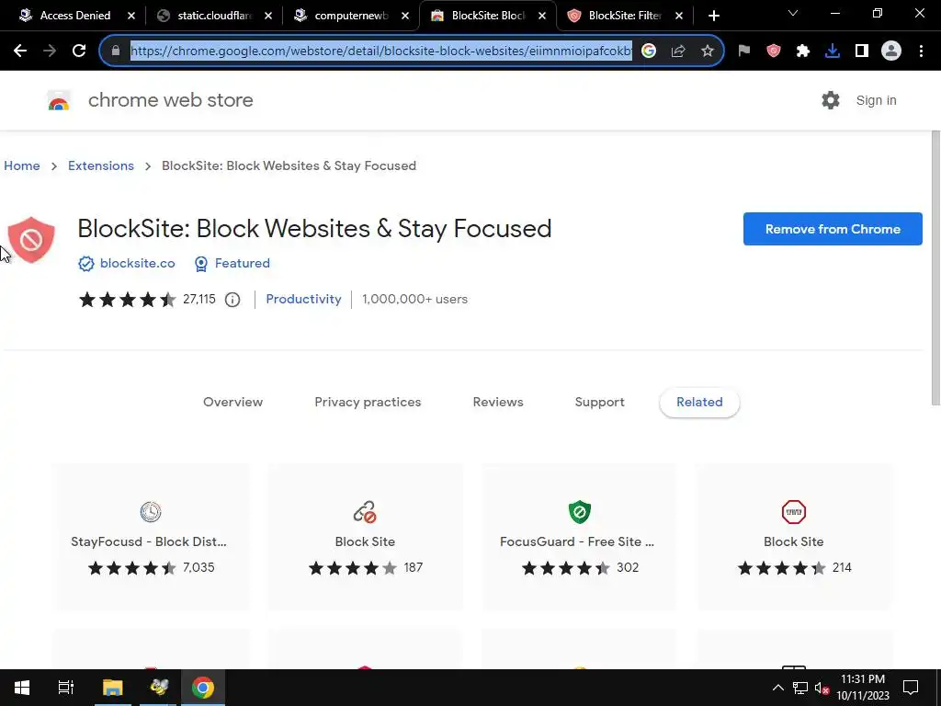Screen dimensions: 941x706
Task: Click the BlockSite extension title heading
Action: (x=314, y=229)
